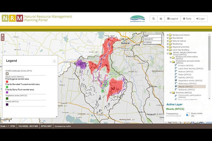Enable the Erosion (WYCG) layer

click(176, 66)
